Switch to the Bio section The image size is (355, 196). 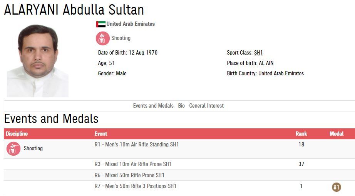click(181, 106)
